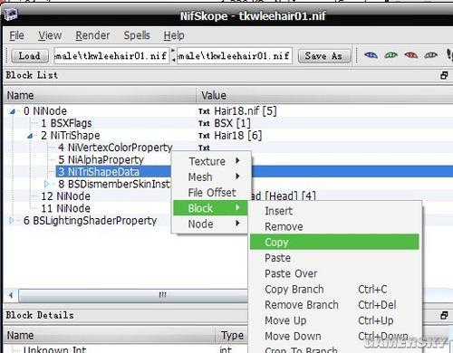This screenshot has height=353, width=453.
Task: Expand the 6 BSLightingShaderProperty node
Action: (12, 221)
